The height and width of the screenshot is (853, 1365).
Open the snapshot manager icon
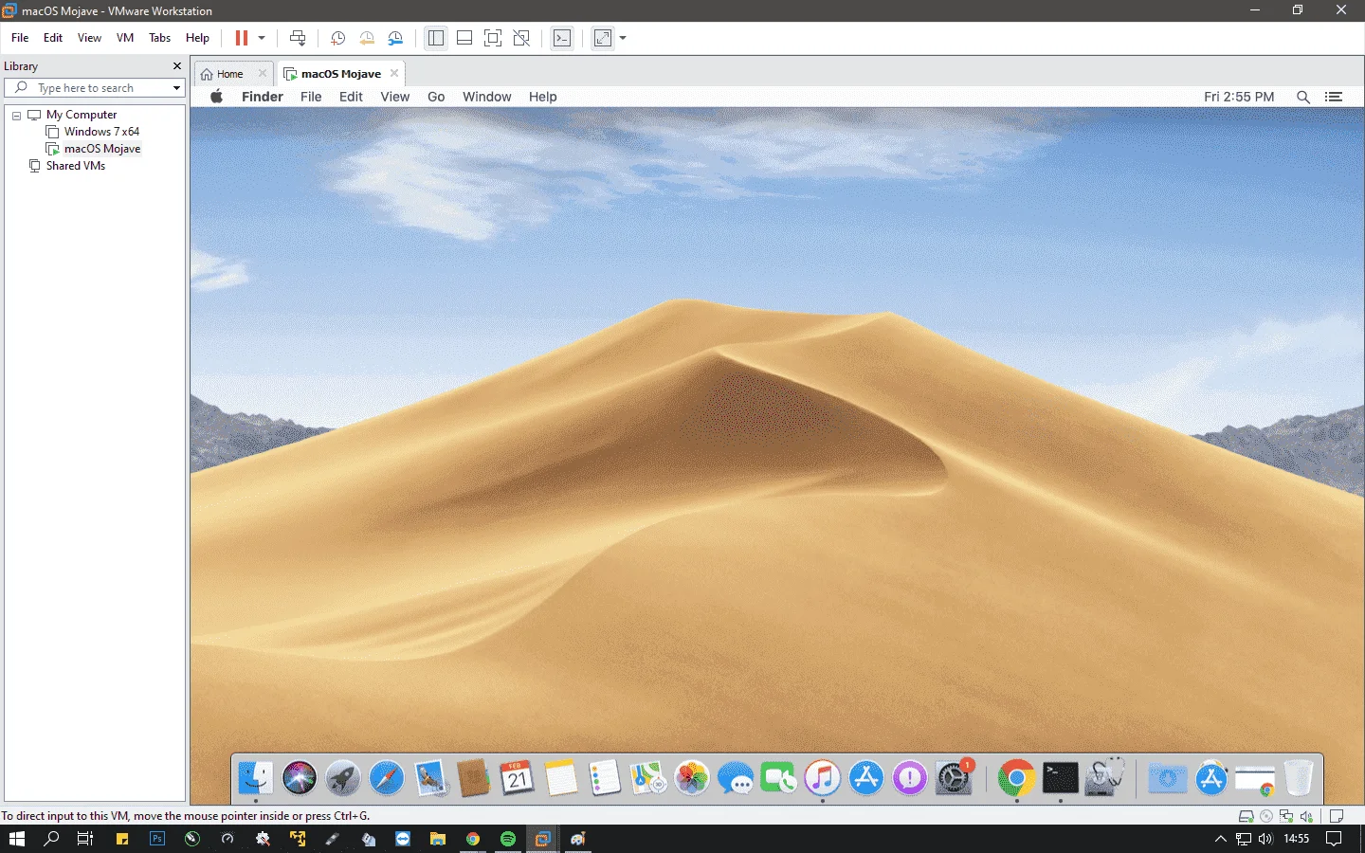click(x=395, y=38)
